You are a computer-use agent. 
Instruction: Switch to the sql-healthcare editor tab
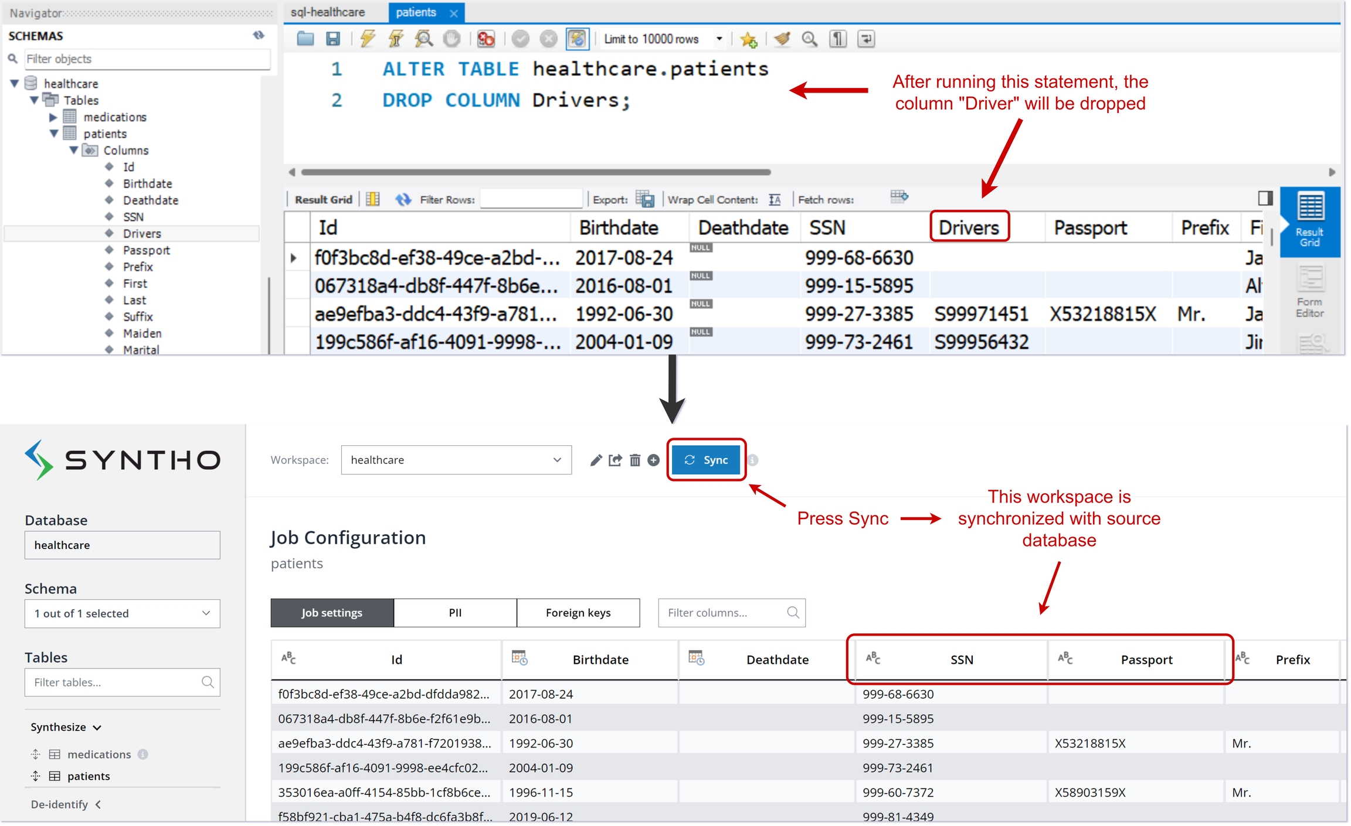coord(328,12)
